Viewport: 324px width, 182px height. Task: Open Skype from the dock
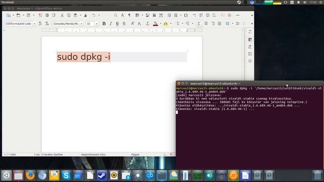tap(66, 175)
